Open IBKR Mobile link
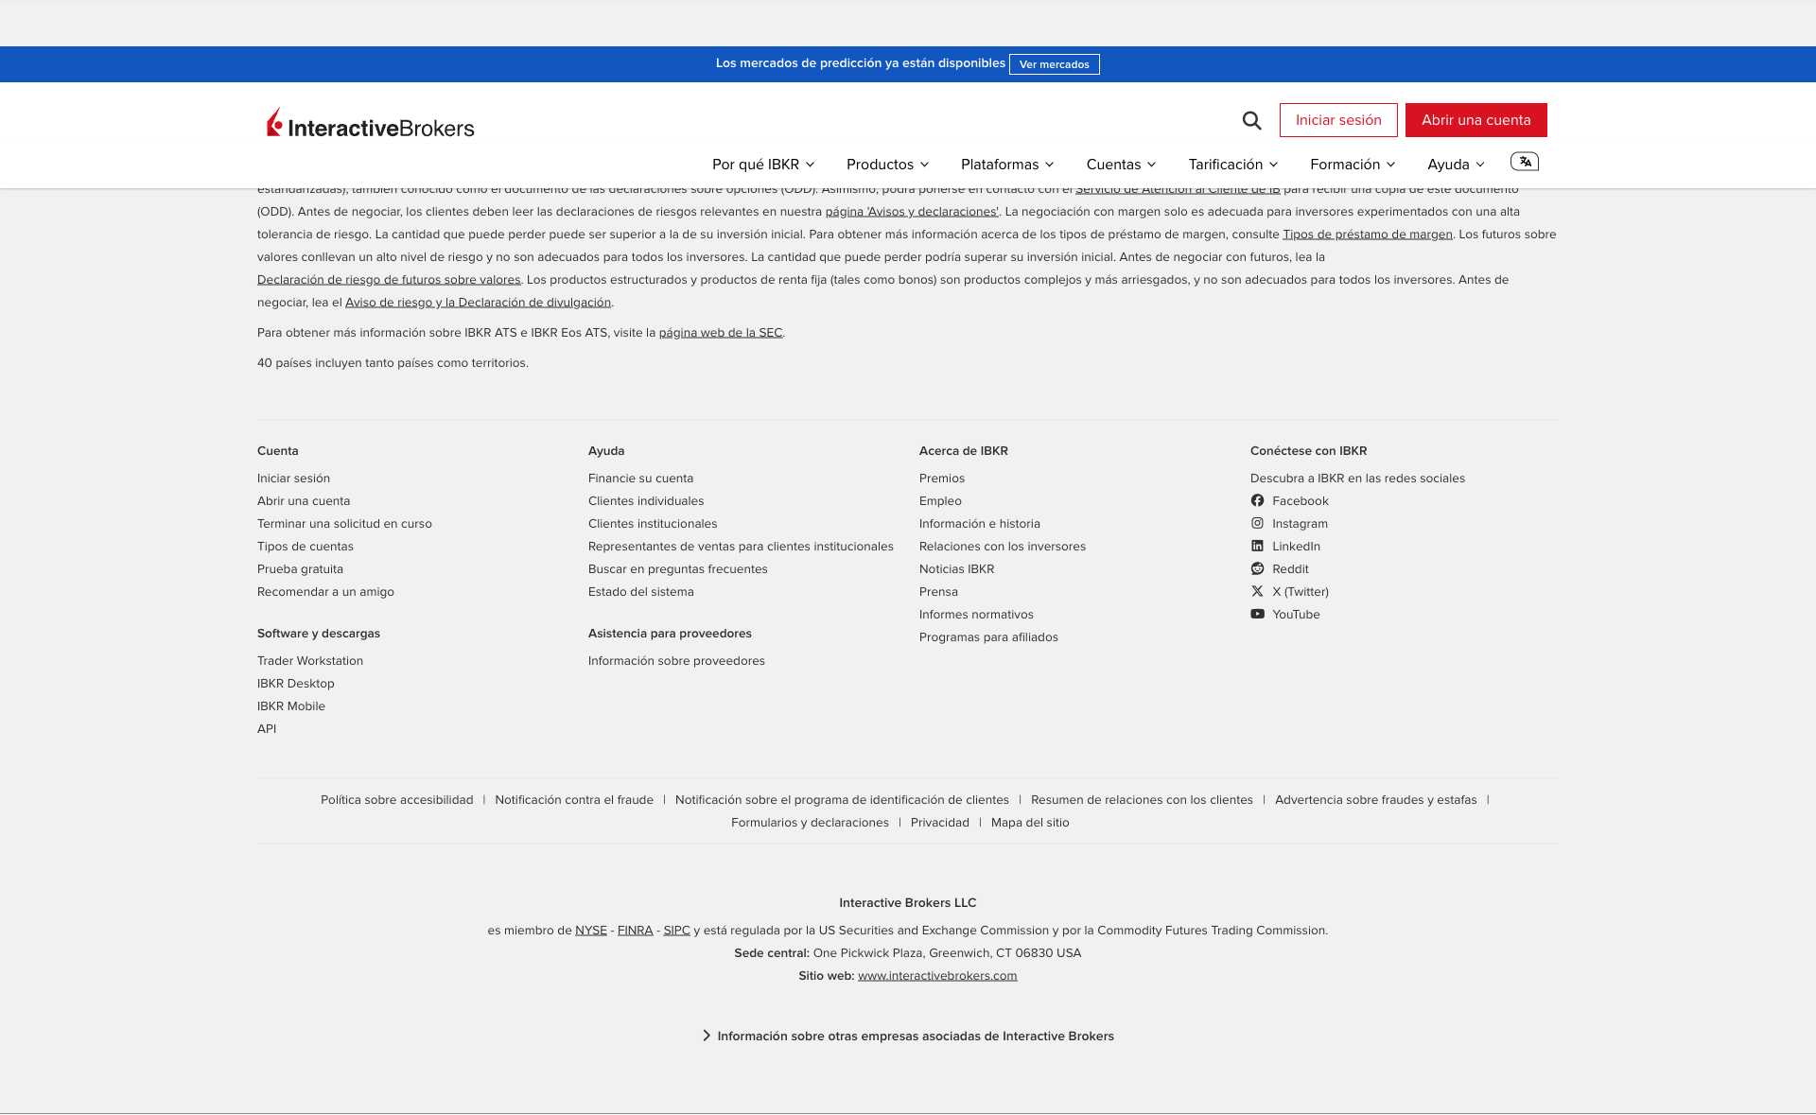The width and height of the screenshot is (1816, 1115). 290,706
